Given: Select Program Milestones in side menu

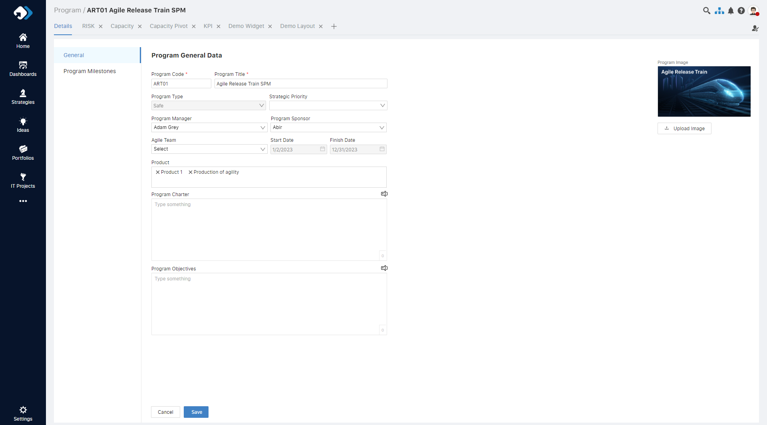Looking at the screenshot, I should pyautogui.click(x=89, y=71).
